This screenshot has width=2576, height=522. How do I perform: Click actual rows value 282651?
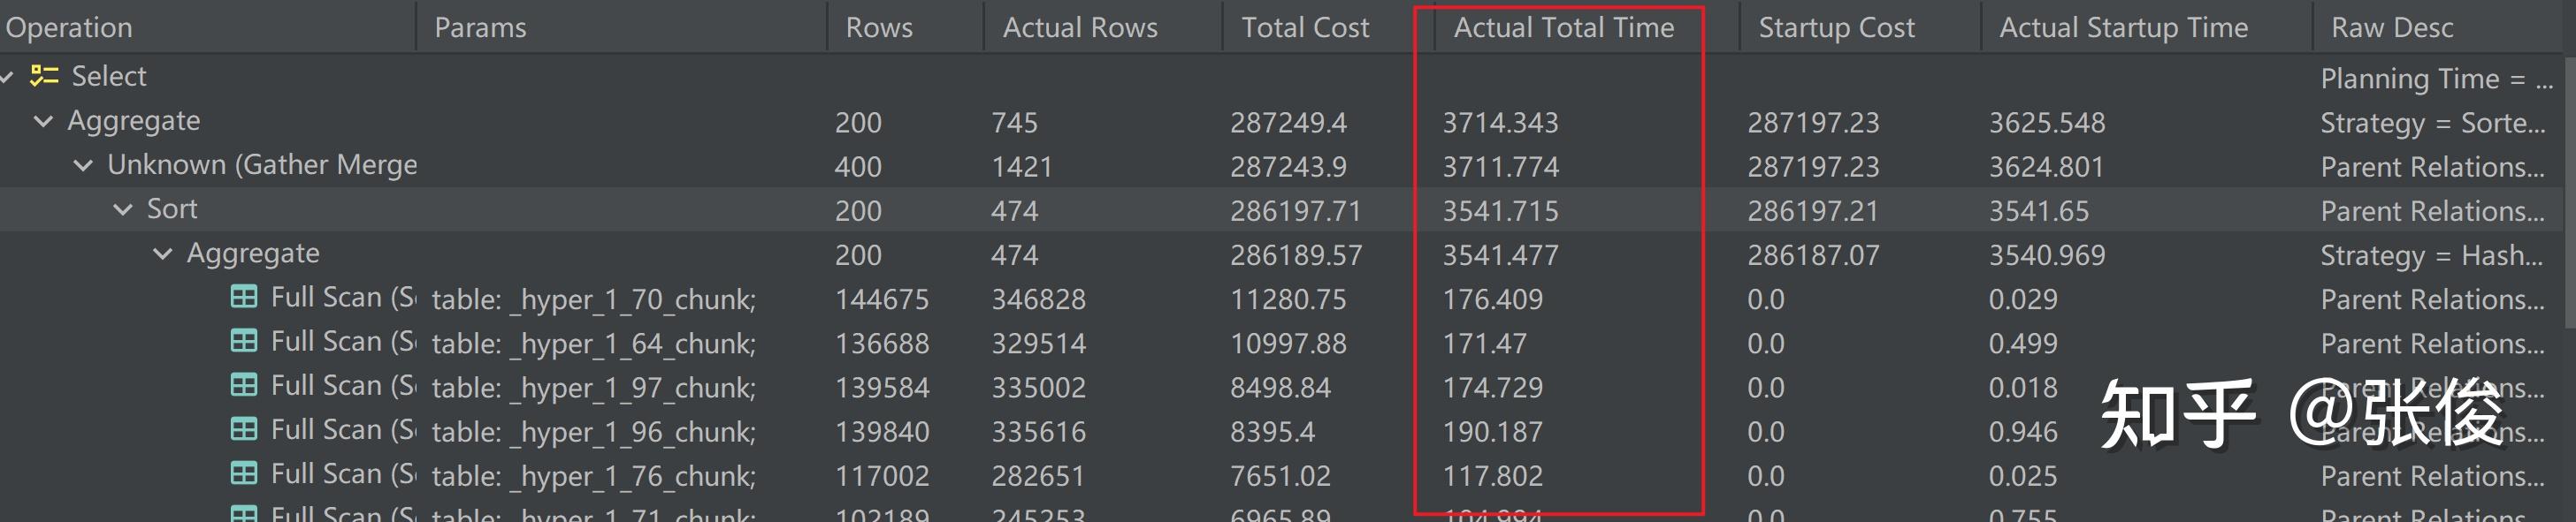point(1038,475)
